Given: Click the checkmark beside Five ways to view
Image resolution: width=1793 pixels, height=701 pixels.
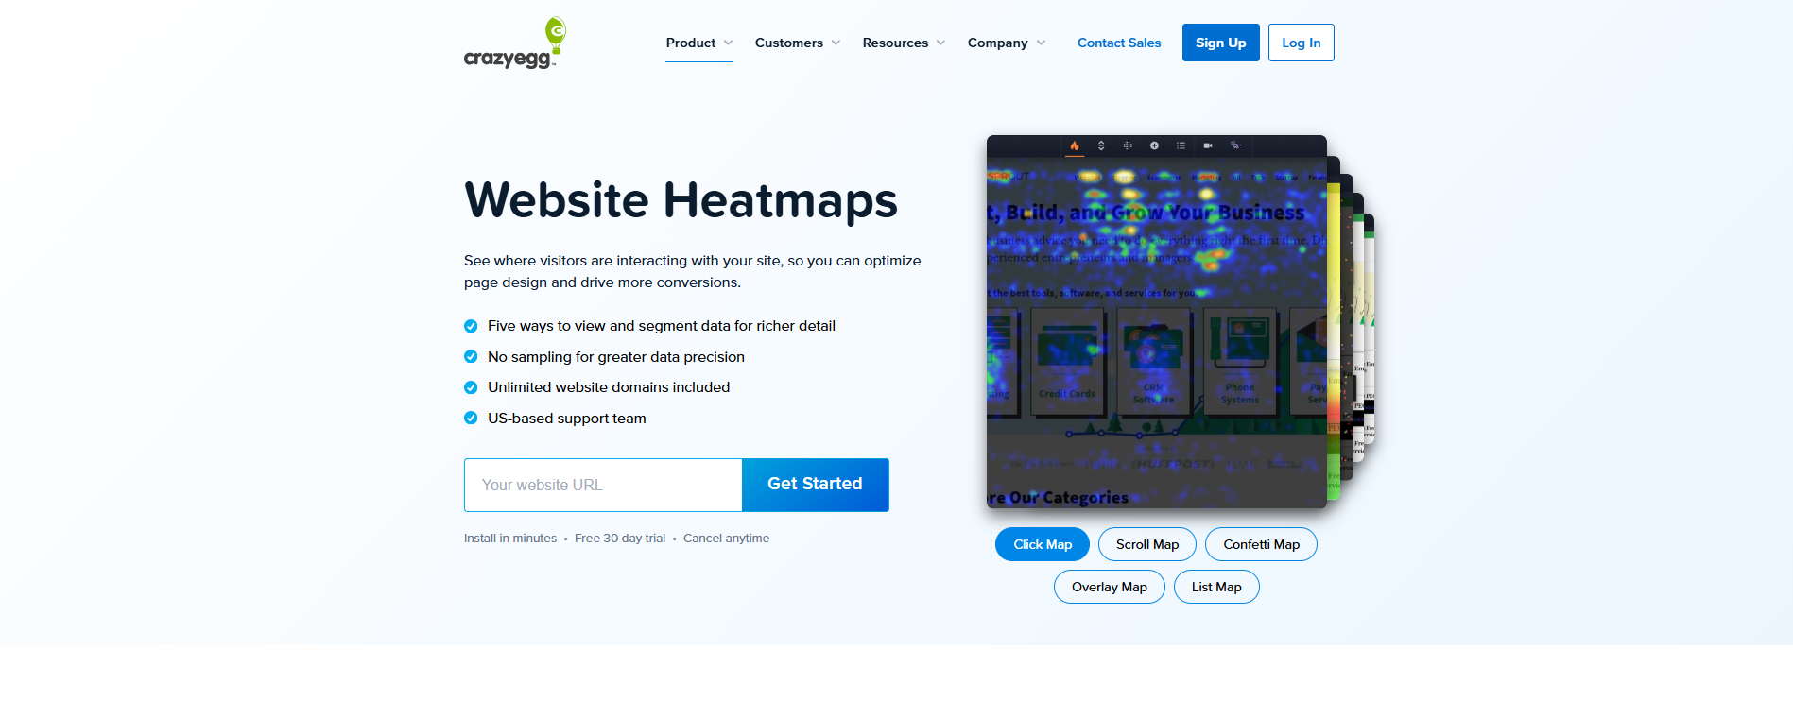Looking at the screenshot, I should tap(471, 326).
